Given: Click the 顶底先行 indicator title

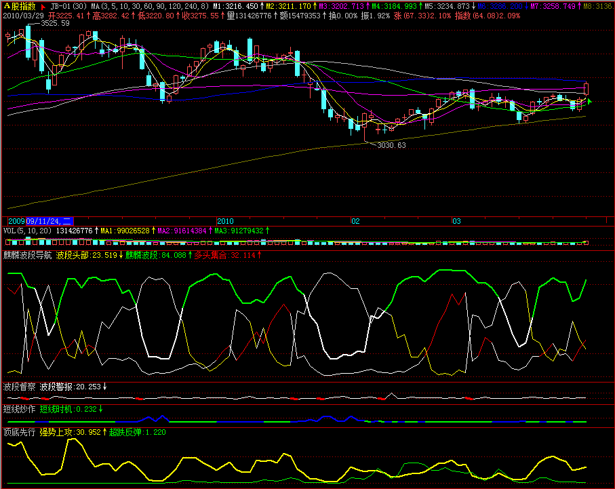Looking at the screenshot, I should point(19,433).
